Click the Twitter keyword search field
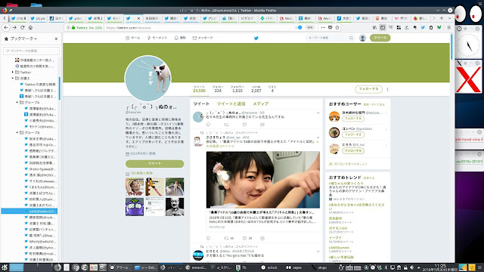 (330, 38)
